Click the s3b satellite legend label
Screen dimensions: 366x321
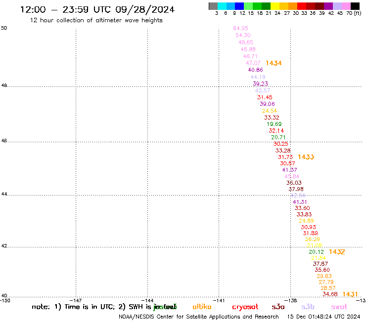[x=308, y=307]
